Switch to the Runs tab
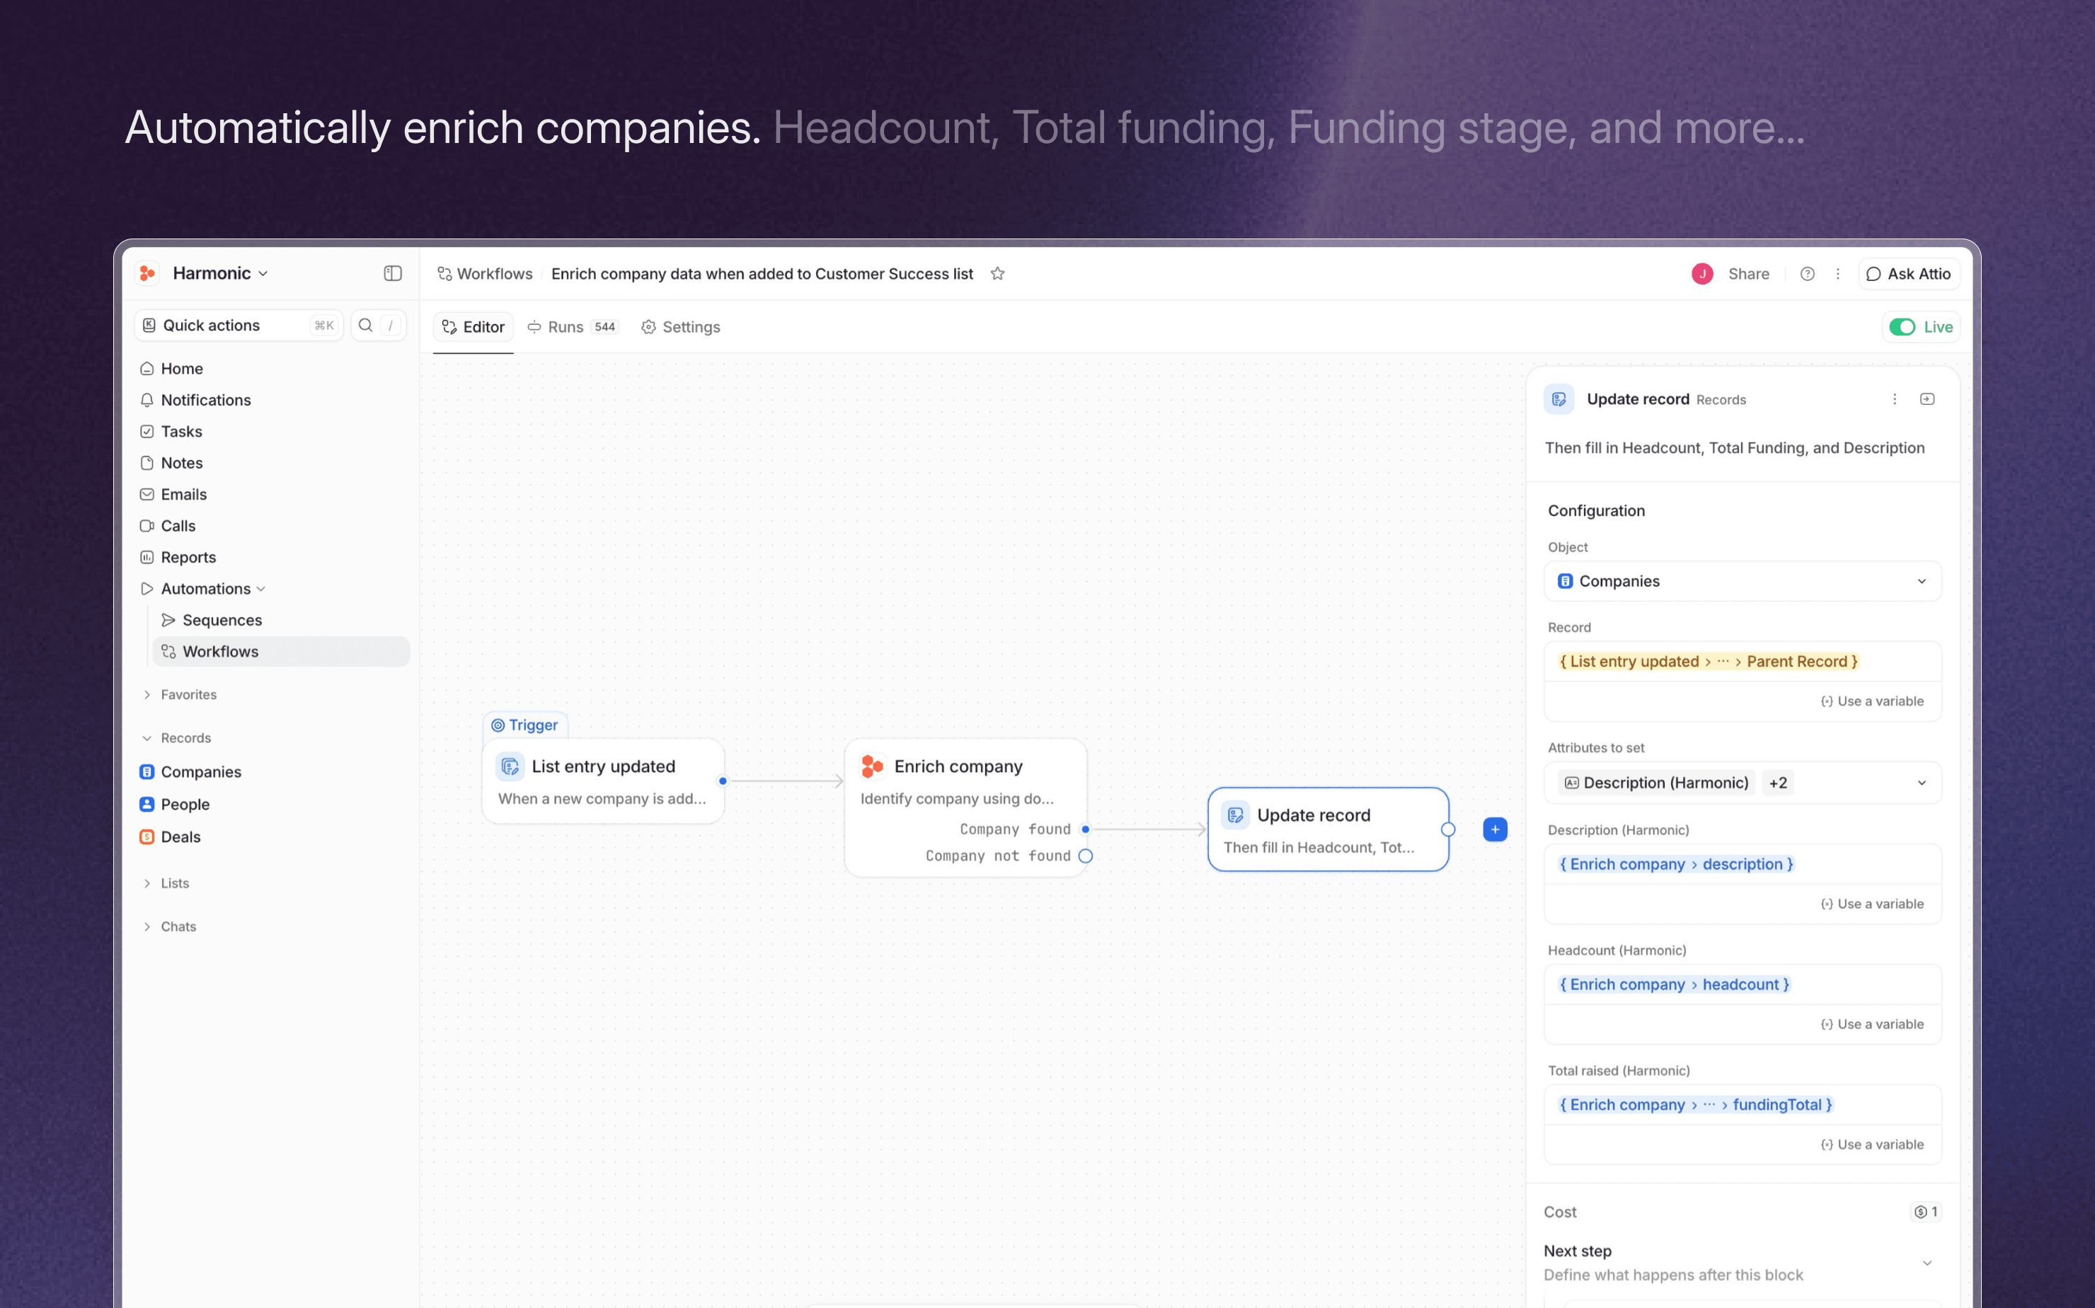This screenshot has height=1308, width=2095. pos(572,326)
